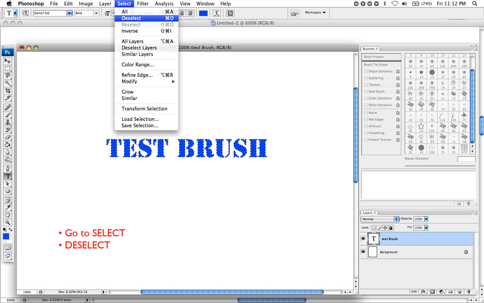Image resolution: width=484 pixels, height=303 pixels.
Task: Click the blue foreground color swatch
Action: coord(6,237)
